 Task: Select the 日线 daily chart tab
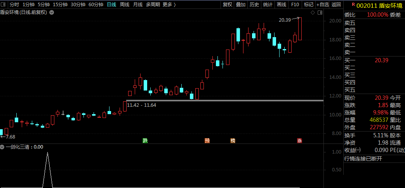[111, 4]
